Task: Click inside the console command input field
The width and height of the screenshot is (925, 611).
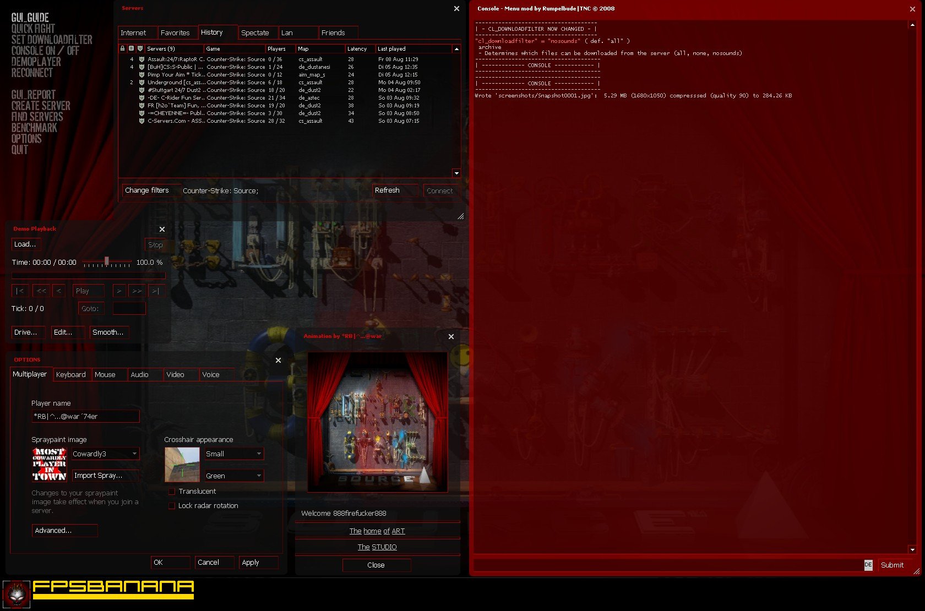Action: pos(661,565)
